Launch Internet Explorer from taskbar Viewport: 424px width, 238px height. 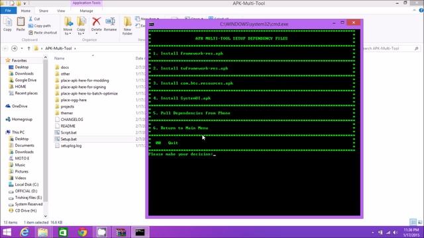click(x=25, y=232)
